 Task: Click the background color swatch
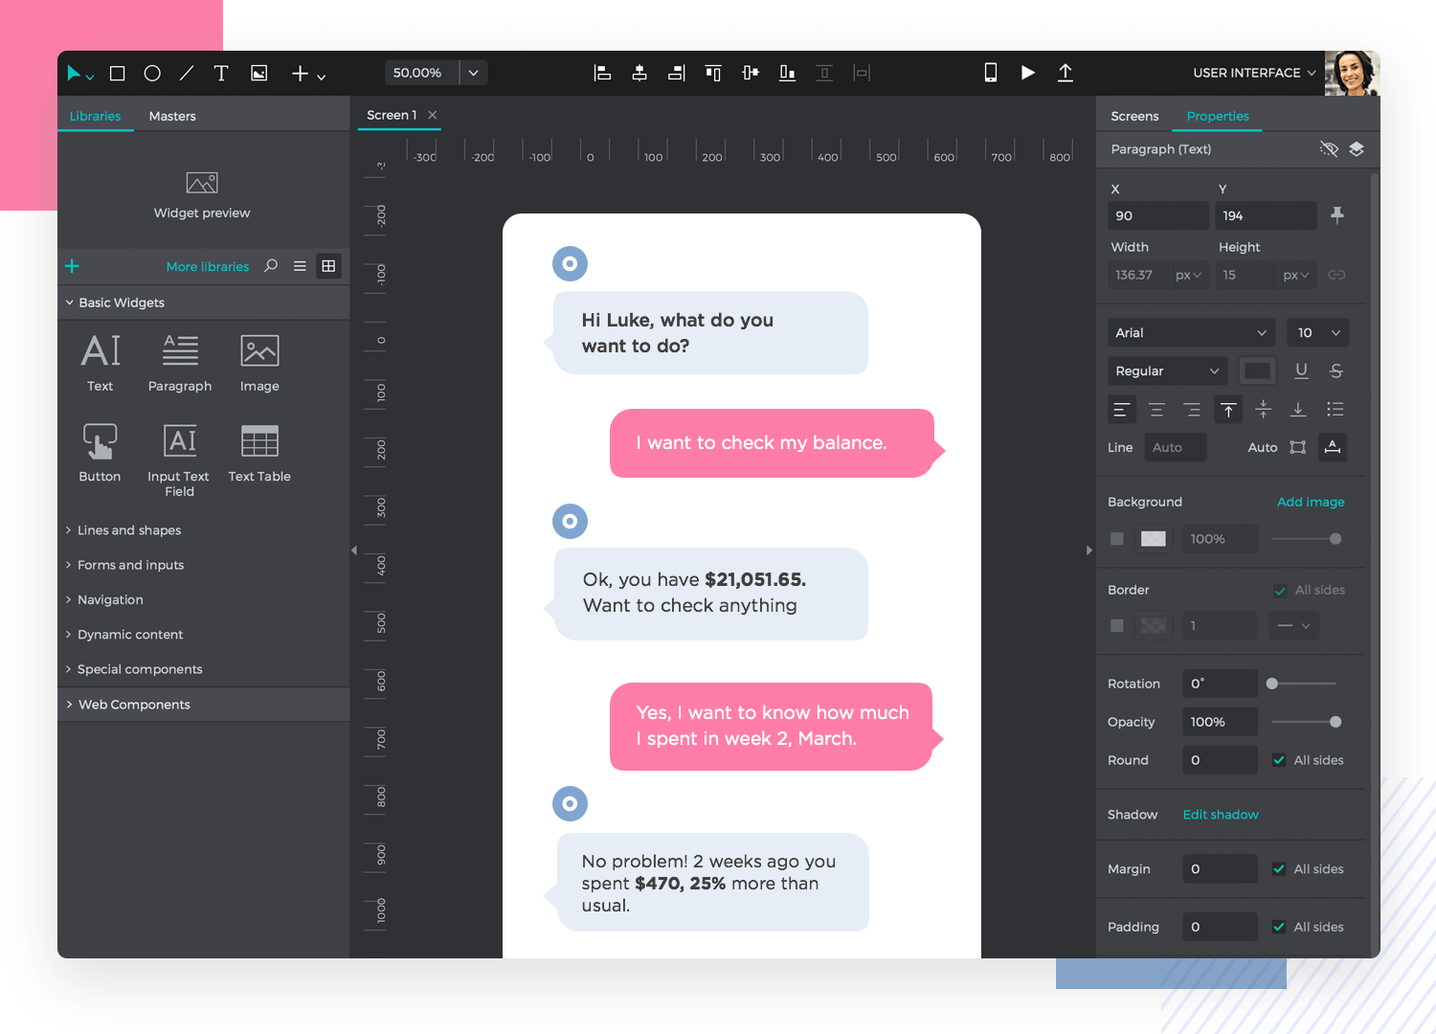(1154, 539)
